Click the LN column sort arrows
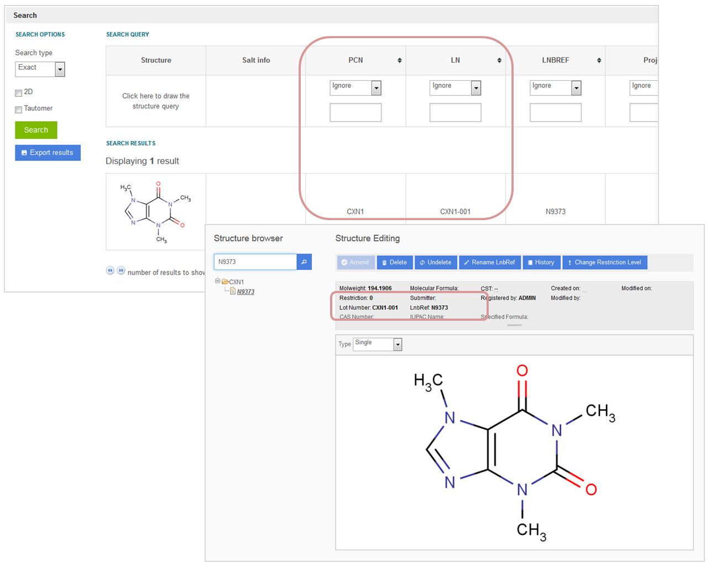The height and width of the screenshot is (568, 711). point(499,60)
